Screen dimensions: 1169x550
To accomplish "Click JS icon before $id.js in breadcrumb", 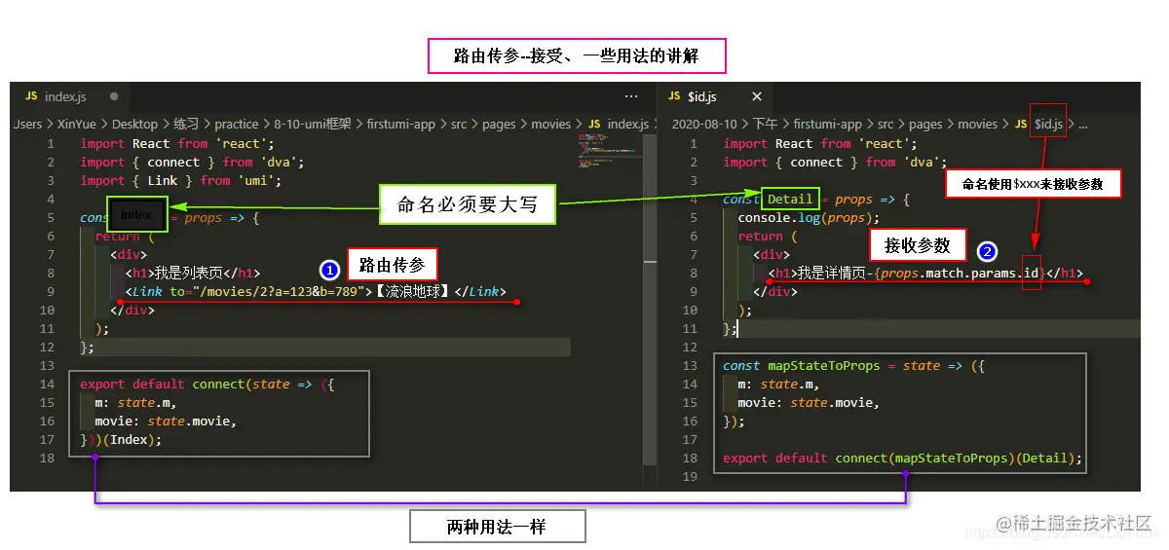I will (1021, 125).
